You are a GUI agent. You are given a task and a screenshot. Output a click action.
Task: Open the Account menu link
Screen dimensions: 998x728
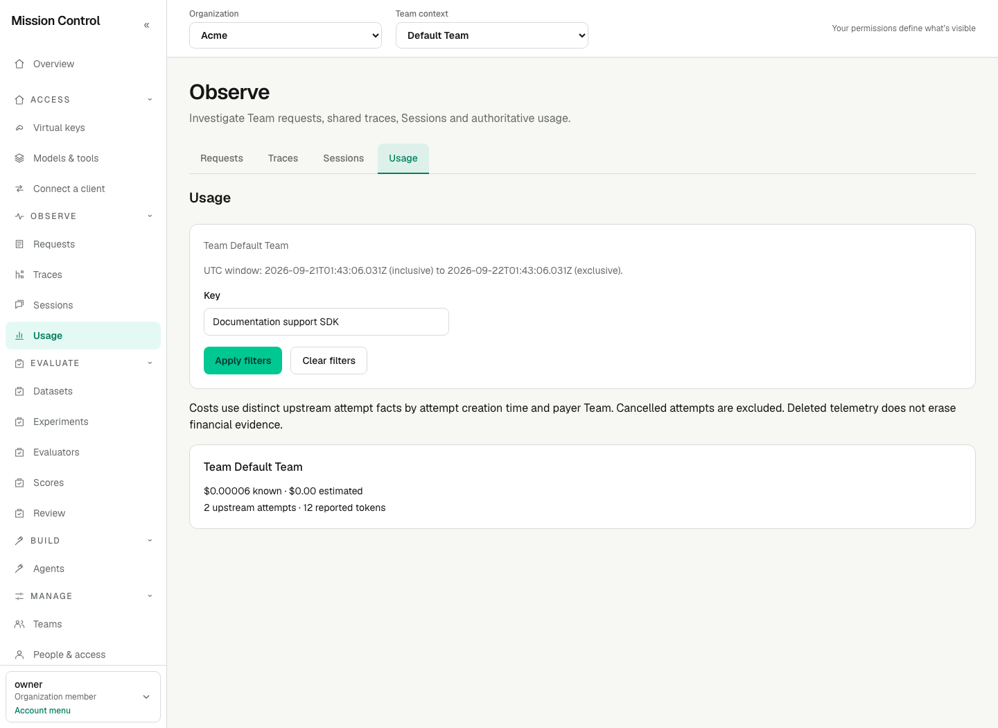(x=42, y=711)
